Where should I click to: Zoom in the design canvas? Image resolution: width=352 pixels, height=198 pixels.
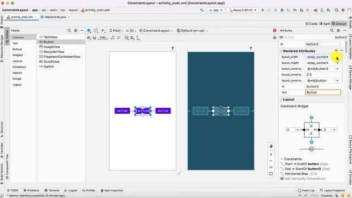(x=271, y=155)
